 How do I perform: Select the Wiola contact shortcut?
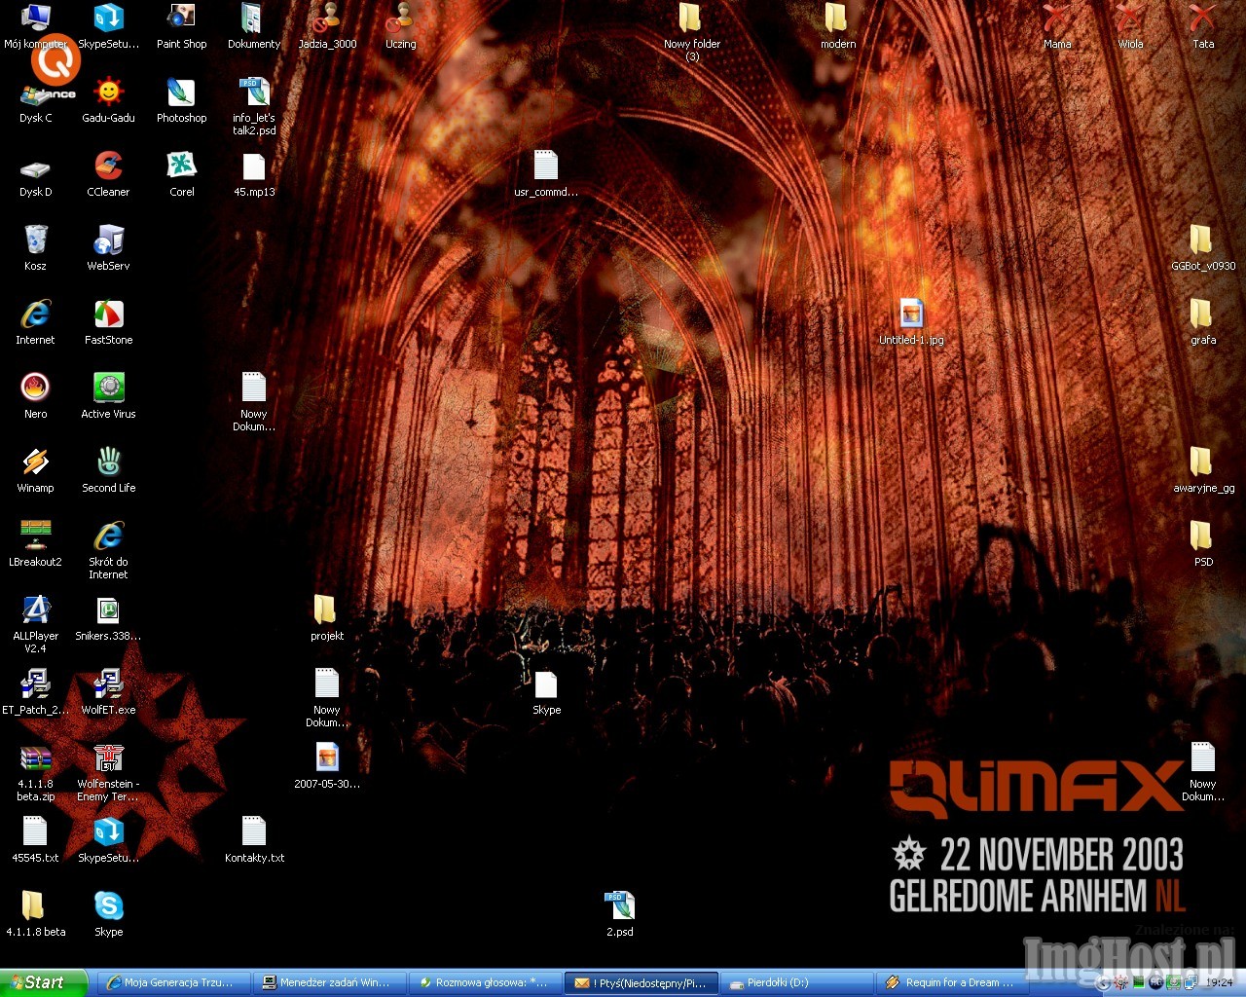(x=1130, y=26)
